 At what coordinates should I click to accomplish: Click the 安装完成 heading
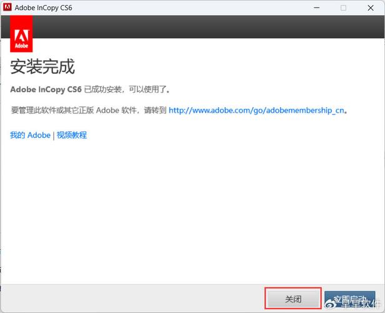pos(42,66)
